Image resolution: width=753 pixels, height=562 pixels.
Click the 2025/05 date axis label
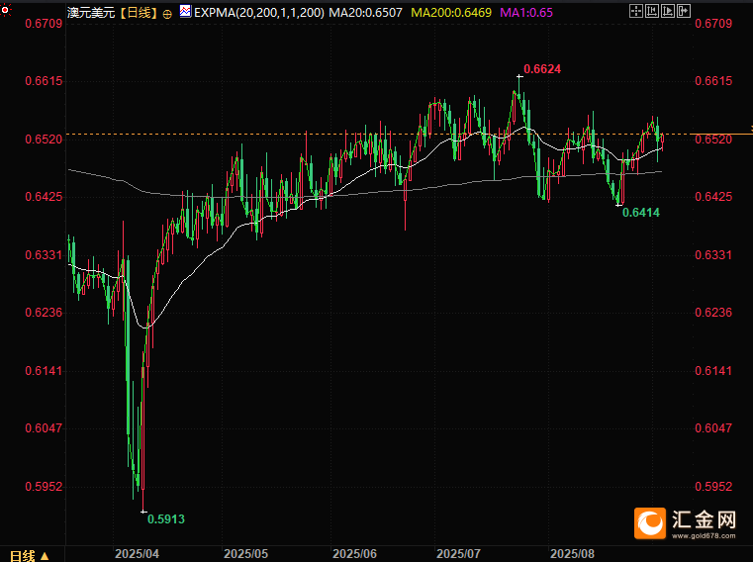(245, 554)
